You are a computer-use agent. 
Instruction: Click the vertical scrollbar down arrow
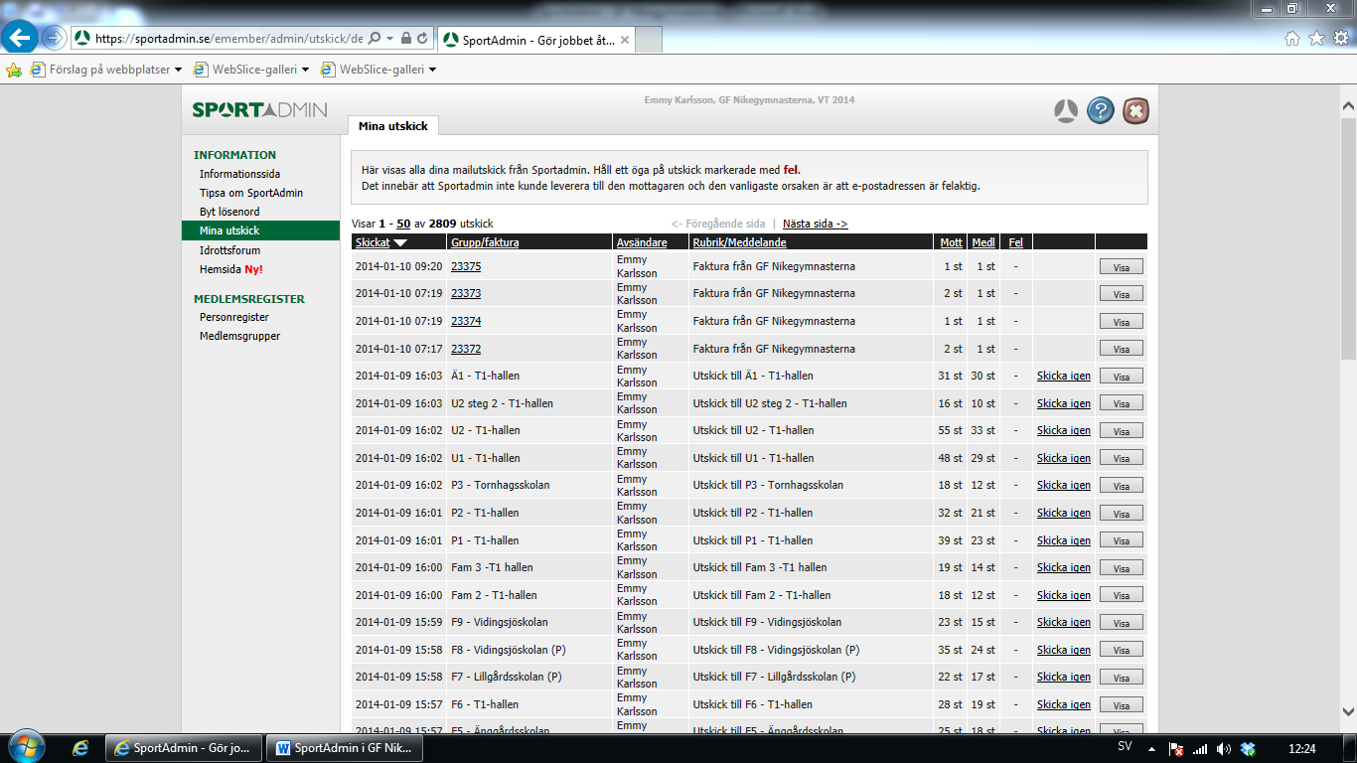coord(1348,710)
